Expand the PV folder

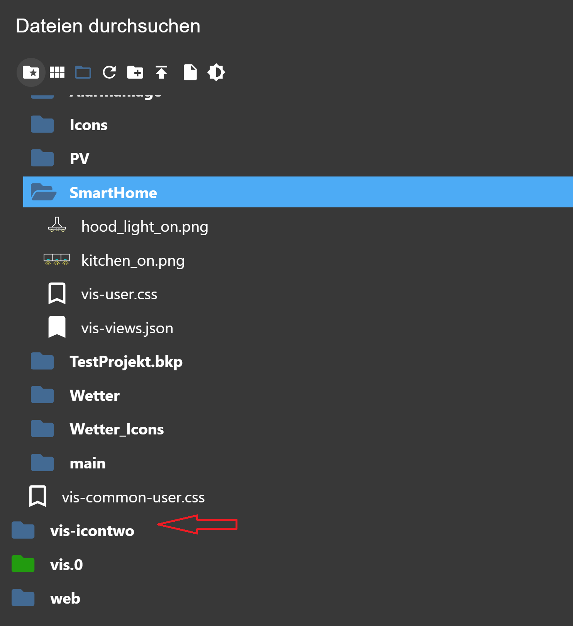pyautogui.click(x=42, y=158)
